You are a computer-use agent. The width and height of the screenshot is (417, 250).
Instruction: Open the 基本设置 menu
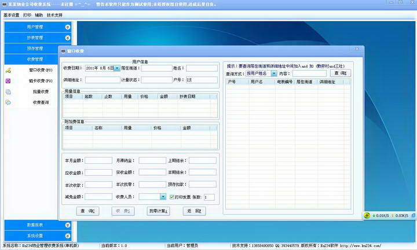(x=12, y=15)
